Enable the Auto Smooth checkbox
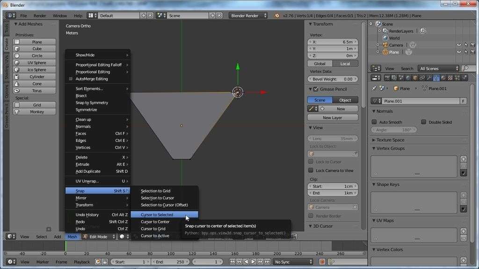The width and height of the screenshot is (479, 269). click(x=374, y=122)
